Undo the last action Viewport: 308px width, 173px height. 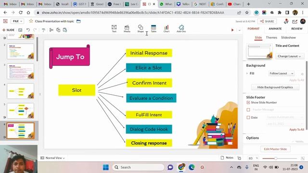pos(28,30)
